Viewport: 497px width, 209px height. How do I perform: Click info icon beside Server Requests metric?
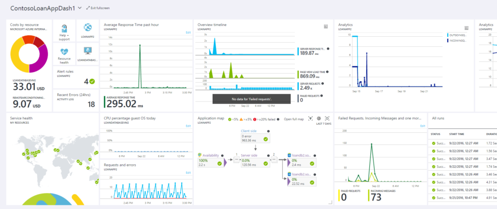pyautogui.click(x=323, y=84)
